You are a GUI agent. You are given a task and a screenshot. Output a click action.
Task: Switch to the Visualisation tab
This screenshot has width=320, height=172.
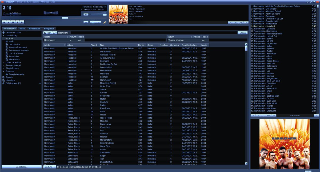[x=34, y=28]
